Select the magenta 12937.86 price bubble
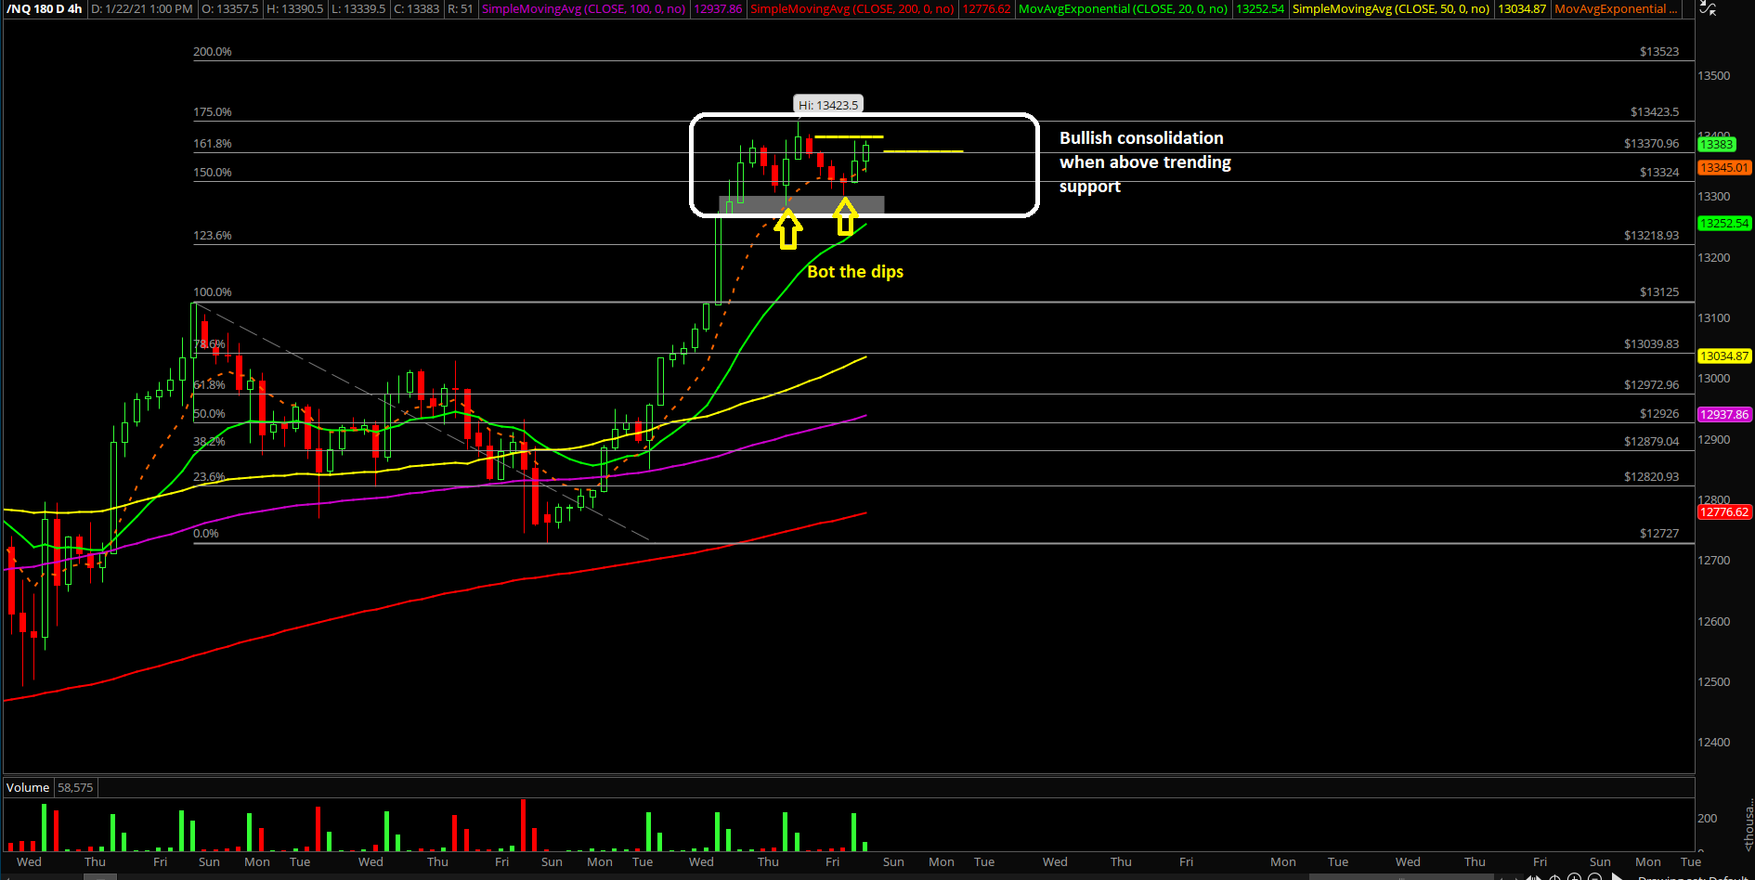 [1723, 414]
